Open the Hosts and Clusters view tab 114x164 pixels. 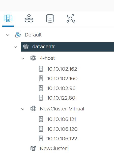tap(8, 18)
